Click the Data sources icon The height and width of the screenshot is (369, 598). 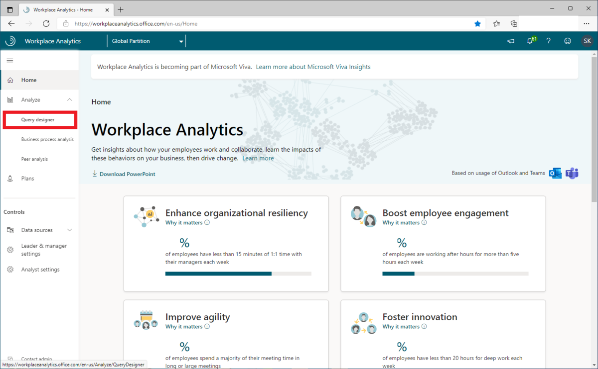[10, 230]
